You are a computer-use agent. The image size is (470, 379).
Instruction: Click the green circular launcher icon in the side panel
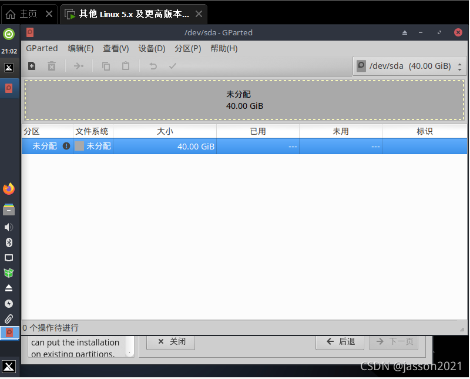[x=9, y=34]
